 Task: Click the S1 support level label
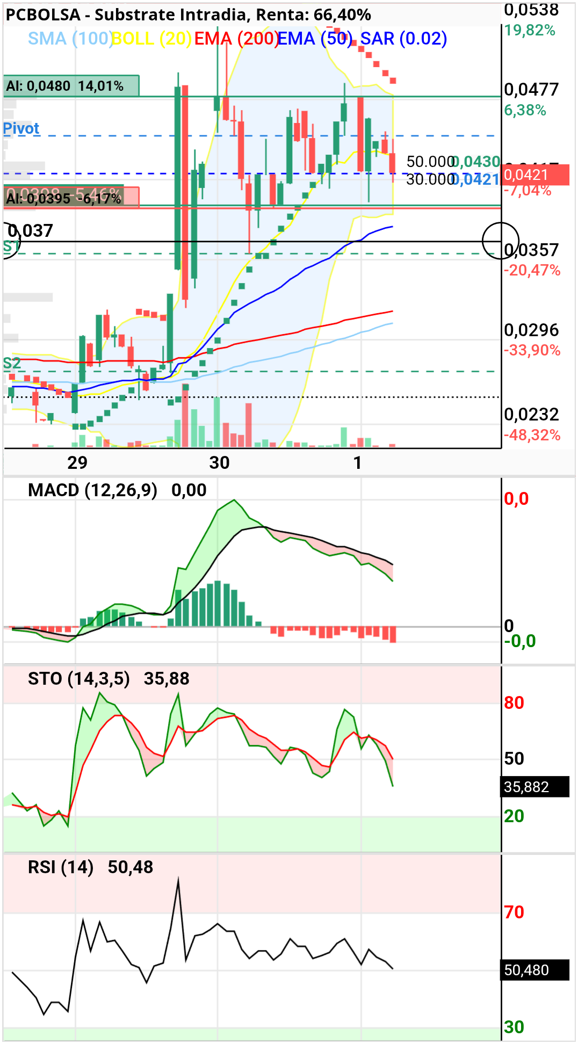point(11,247)
